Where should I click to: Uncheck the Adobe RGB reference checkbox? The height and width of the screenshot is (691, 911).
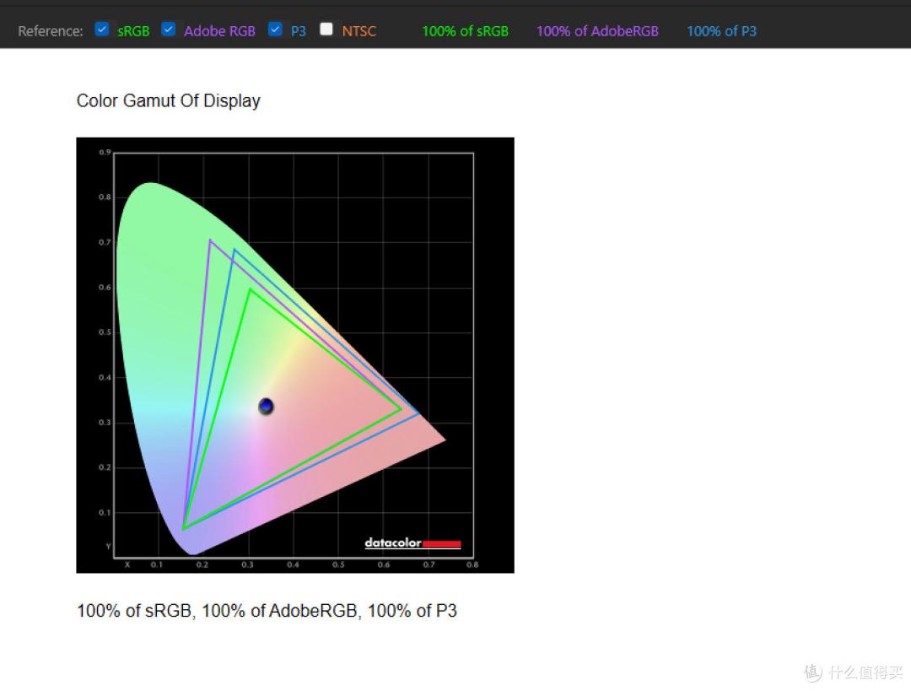(169, 29)
